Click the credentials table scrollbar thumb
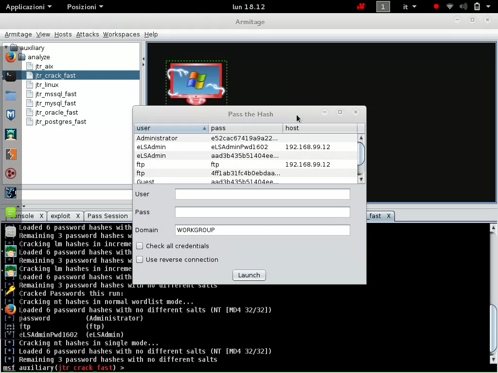498x373 pixels. [x=361, y=154]
